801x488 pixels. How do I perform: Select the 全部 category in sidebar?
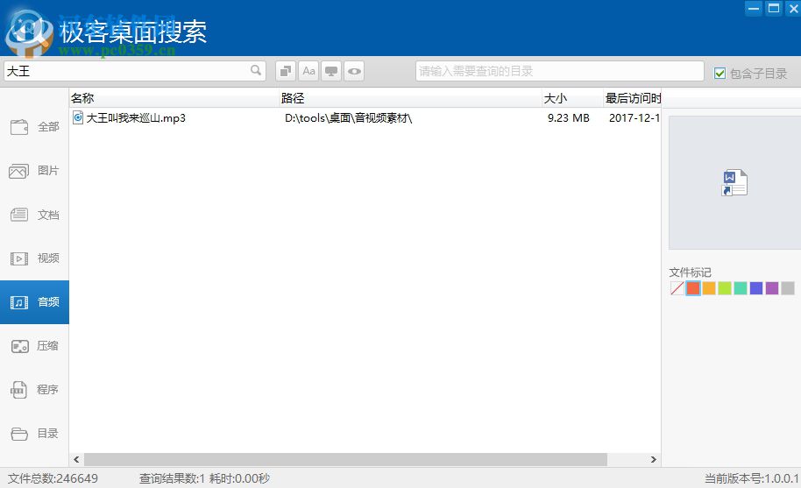[x=34, y=126]
